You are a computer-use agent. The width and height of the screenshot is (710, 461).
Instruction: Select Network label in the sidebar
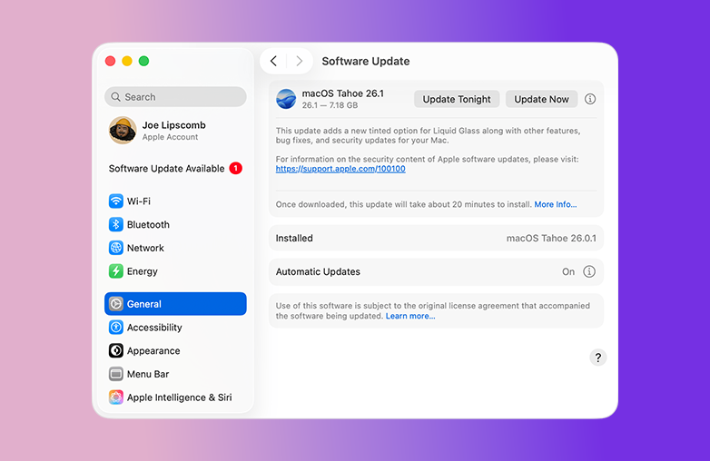pos(145,248)
